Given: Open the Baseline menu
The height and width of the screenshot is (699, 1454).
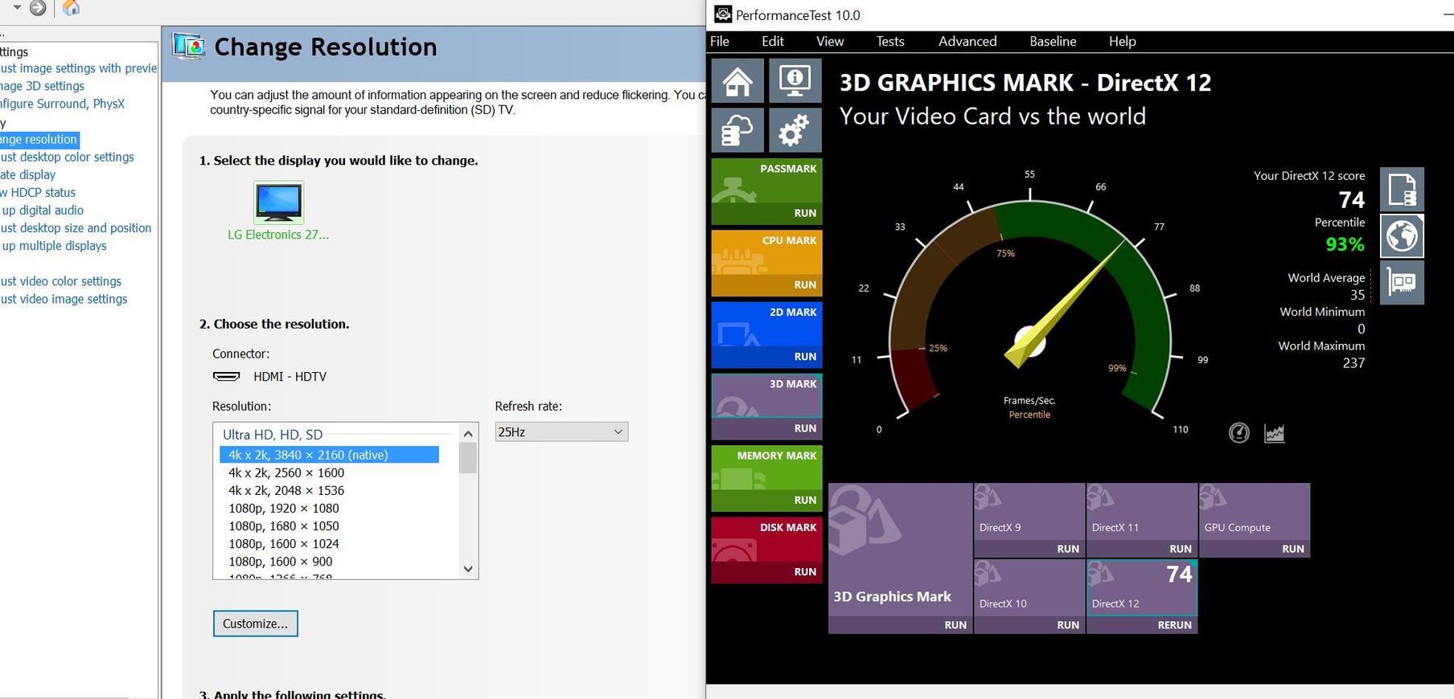Looking at the screenshot, I should point(1053,41).
